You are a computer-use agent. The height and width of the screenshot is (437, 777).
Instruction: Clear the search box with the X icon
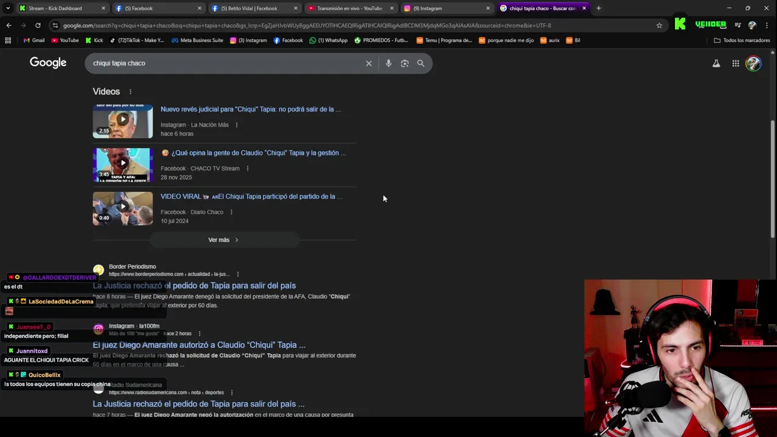click(368, 63)
